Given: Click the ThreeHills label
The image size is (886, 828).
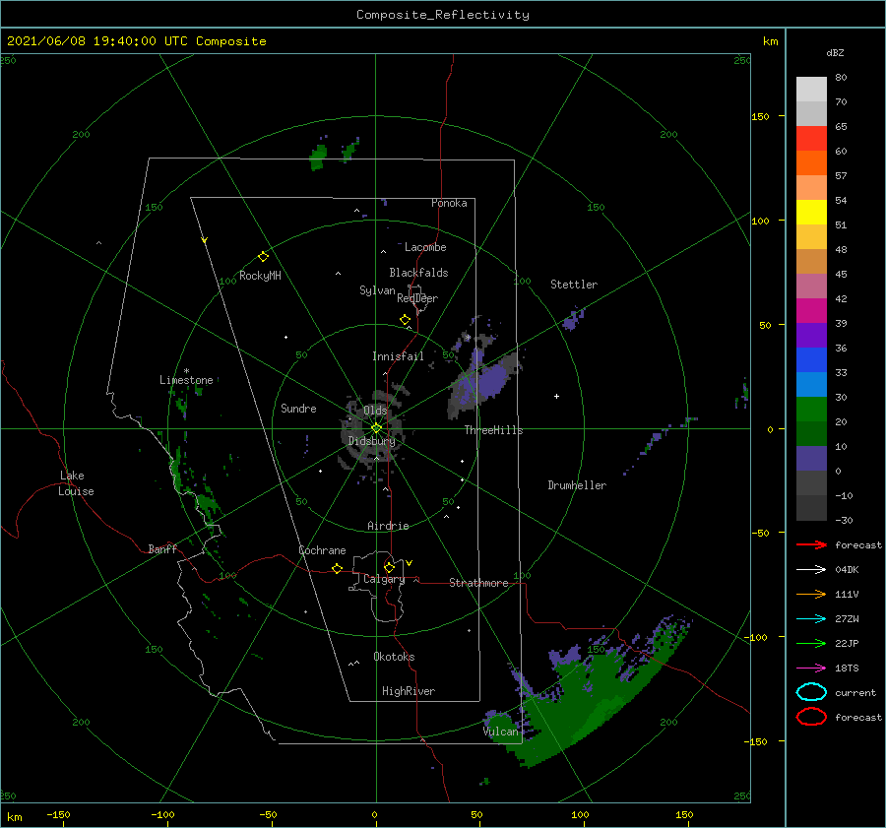Looking at the screenshot, I should click(493, 430).
